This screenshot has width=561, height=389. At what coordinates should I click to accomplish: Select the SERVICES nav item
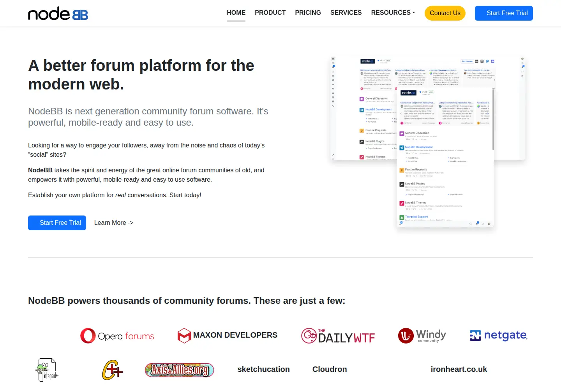(x=346, y=13)
